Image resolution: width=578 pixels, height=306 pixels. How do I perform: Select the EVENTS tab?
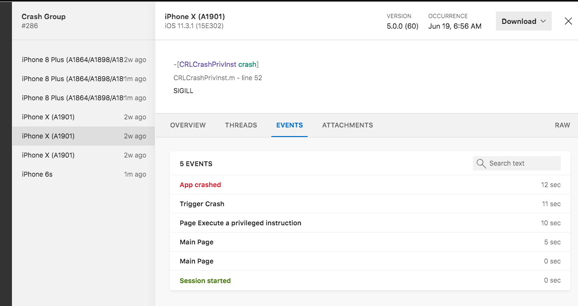(289, 125)
